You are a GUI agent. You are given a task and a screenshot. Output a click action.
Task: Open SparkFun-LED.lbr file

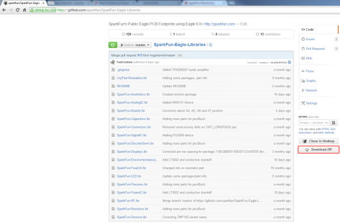129,176
